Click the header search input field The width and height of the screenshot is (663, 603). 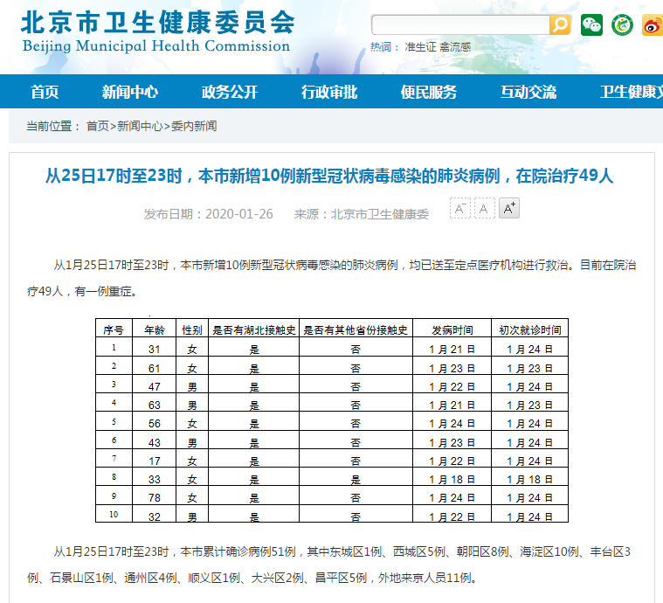(460, 25)
